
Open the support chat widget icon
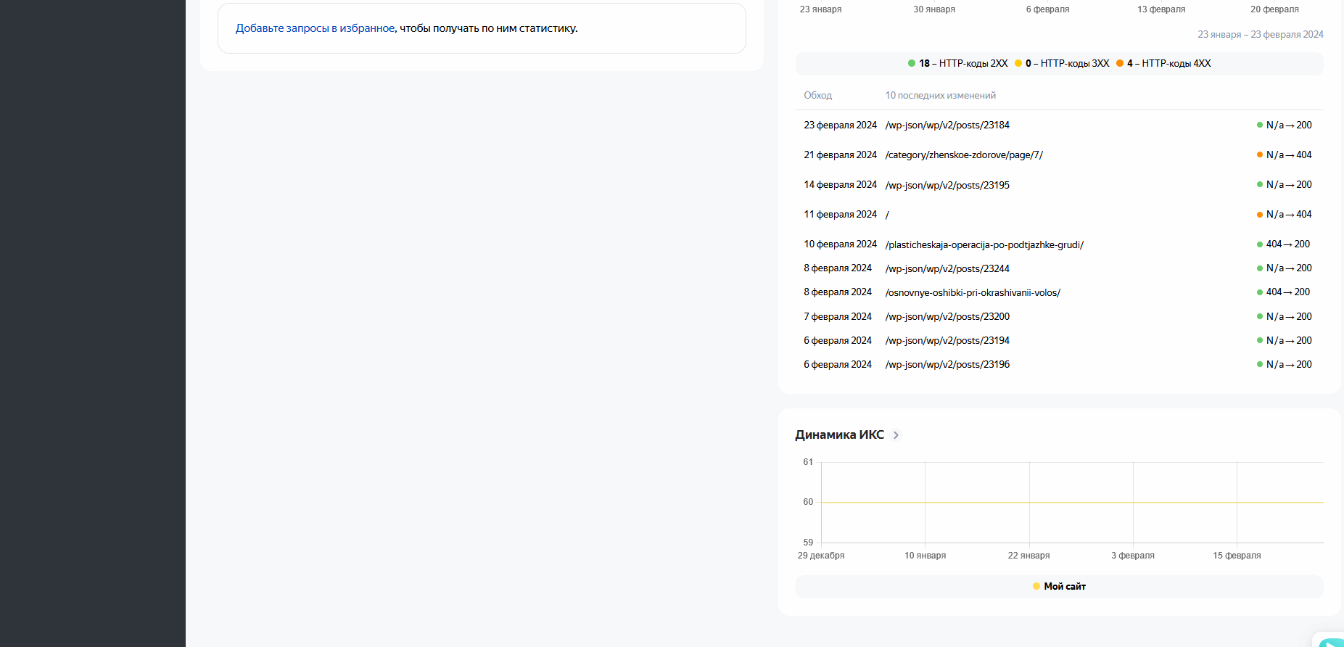(1332, 641)
